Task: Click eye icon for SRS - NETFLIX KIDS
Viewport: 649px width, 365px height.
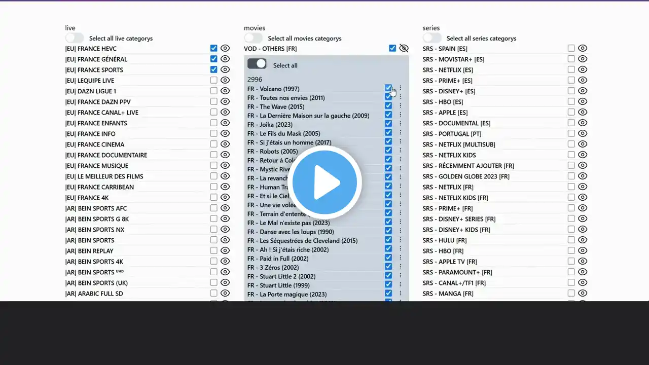Action: pyautogui.click(x=583, y=155)
